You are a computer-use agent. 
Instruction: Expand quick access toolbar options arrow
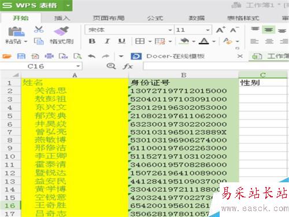[x=121, y=56]
